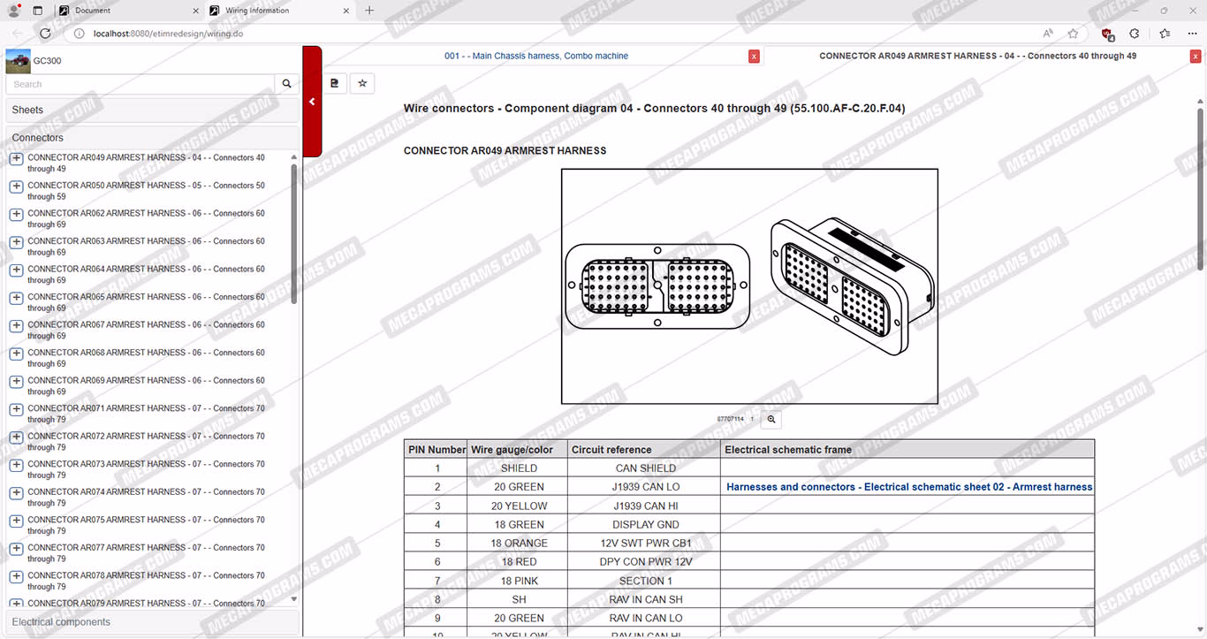Expand CONNECTOR AR063 ARMREST HARNESS item
This screenshot has height=639, width=1207.
(x=16, y=242)
